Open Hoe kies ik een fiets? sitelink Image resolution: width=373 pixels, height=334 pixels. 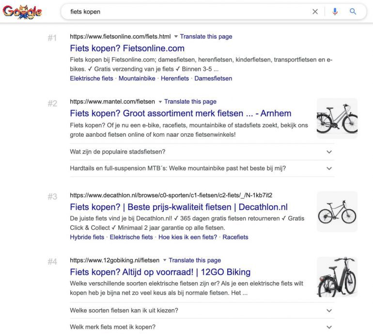coord(187,237)
